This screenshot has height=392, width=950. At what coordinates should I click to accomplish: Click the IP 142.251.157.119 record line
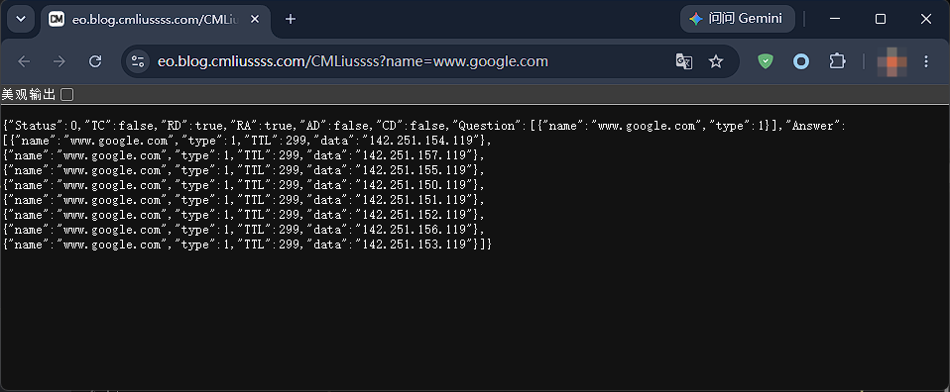(x=244, y=156)
